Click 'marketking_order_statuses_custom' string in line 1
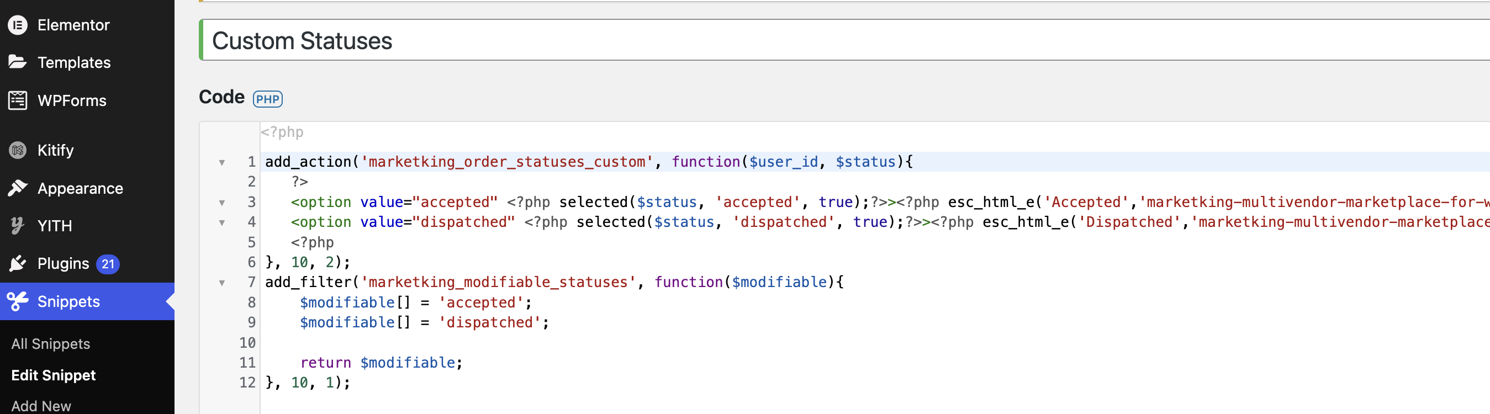This screenshot has width=1490, height=414. (508, 162)
